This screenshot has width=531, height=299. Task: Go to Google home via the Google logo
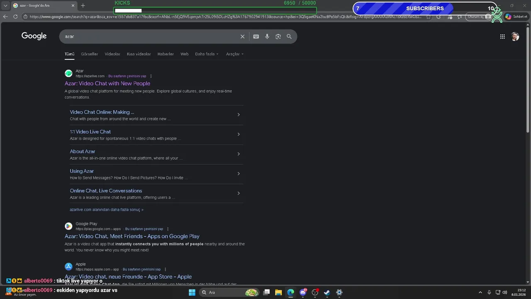[34, 36]
